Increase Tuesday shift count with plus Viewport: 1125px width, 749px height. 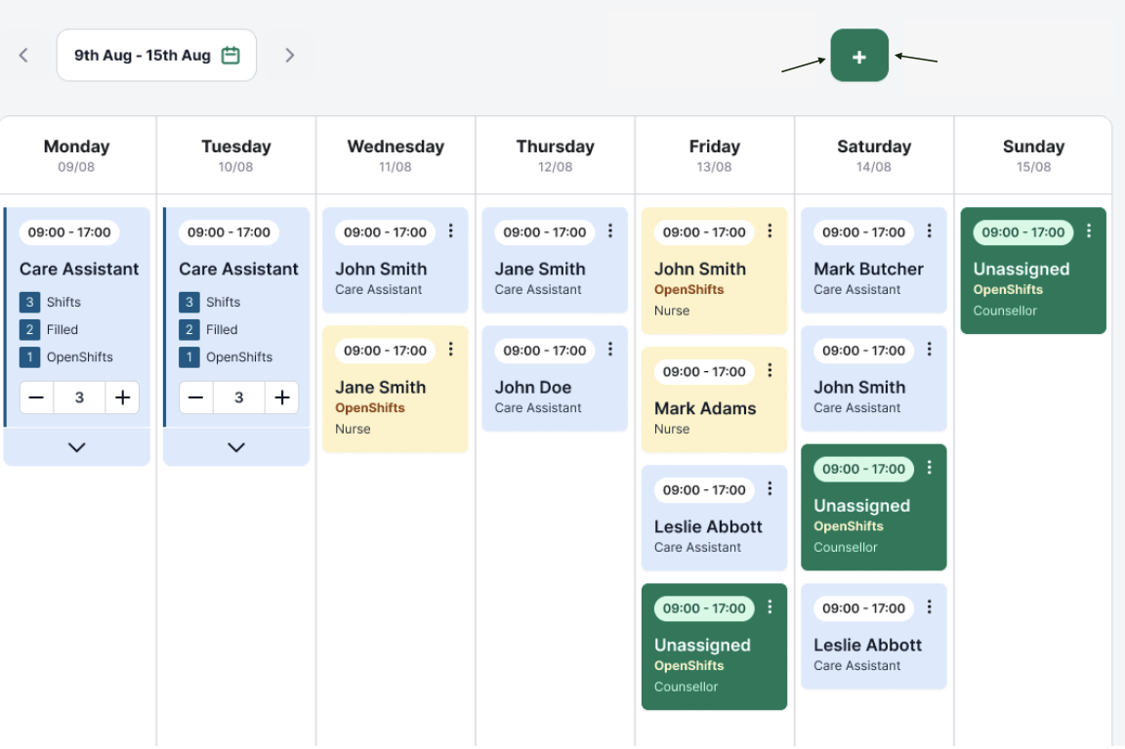tap(281, 397)
